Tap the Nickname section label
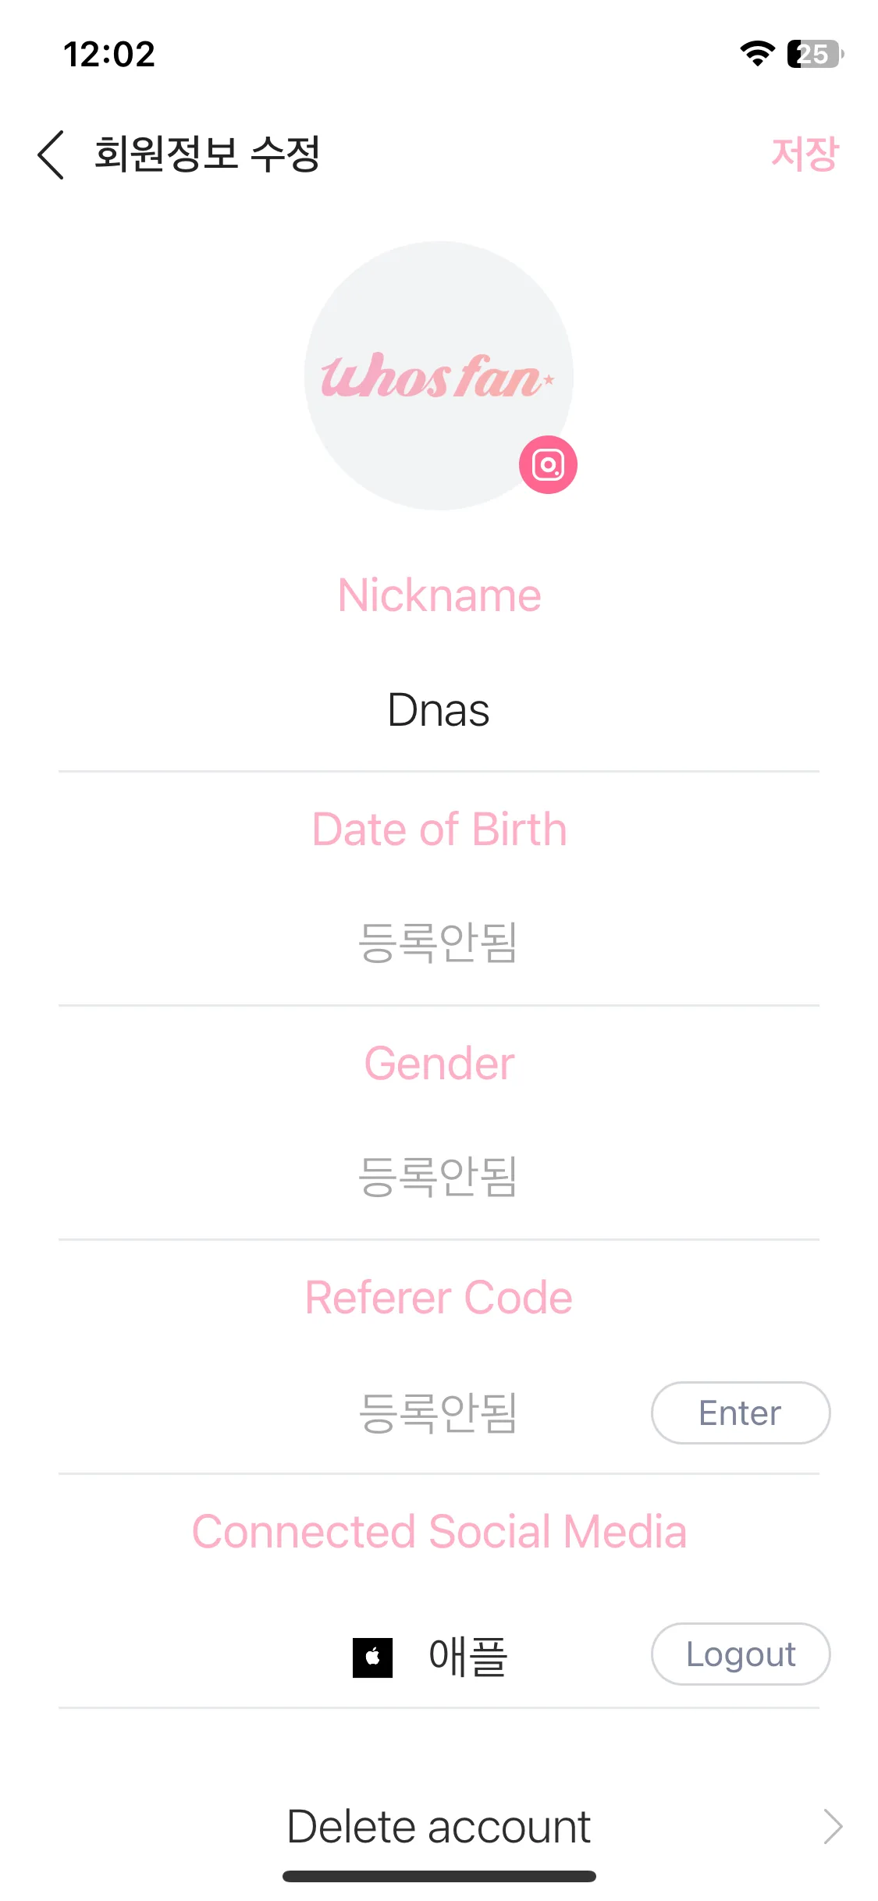This screenshot has width=878, height=1901. (439, 595)
